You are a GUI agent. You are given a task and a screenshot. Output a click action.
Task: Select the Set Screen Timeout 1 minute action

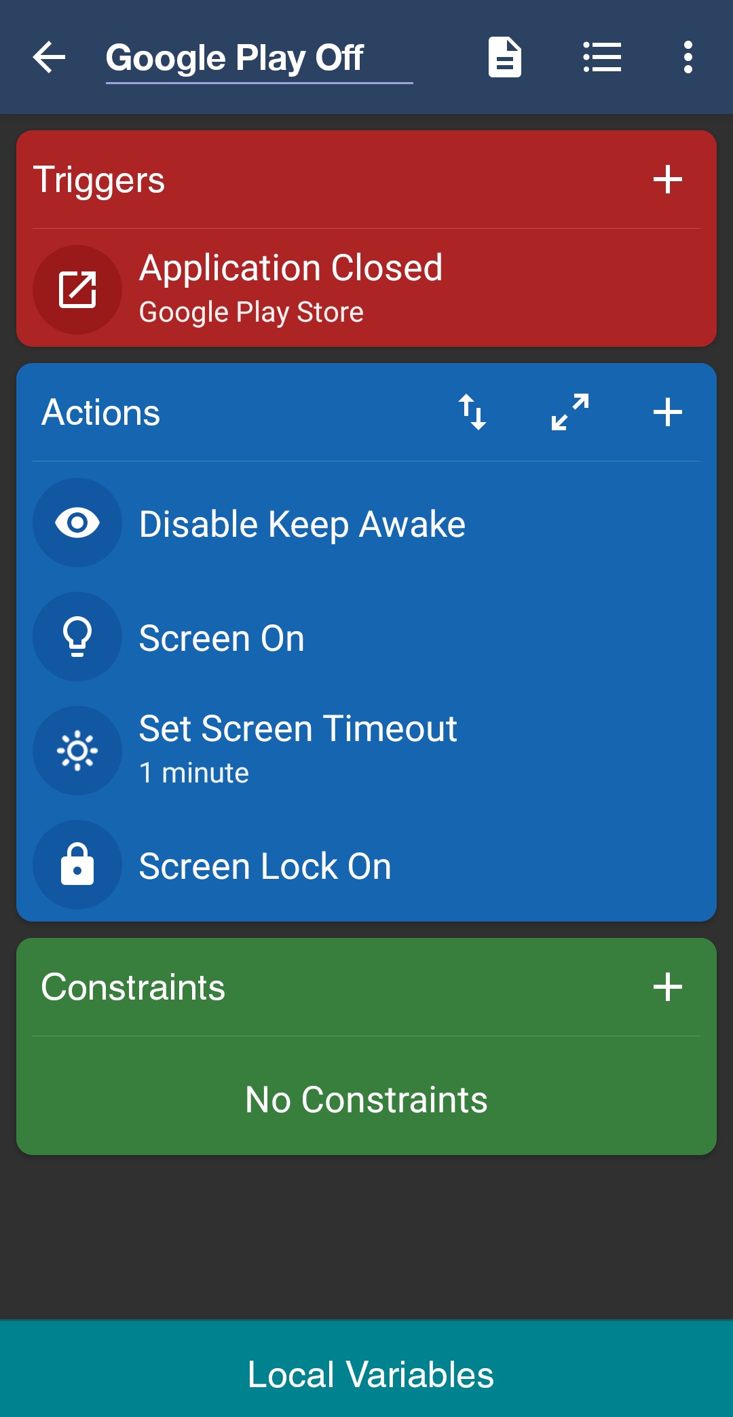(x=366, y=751)
